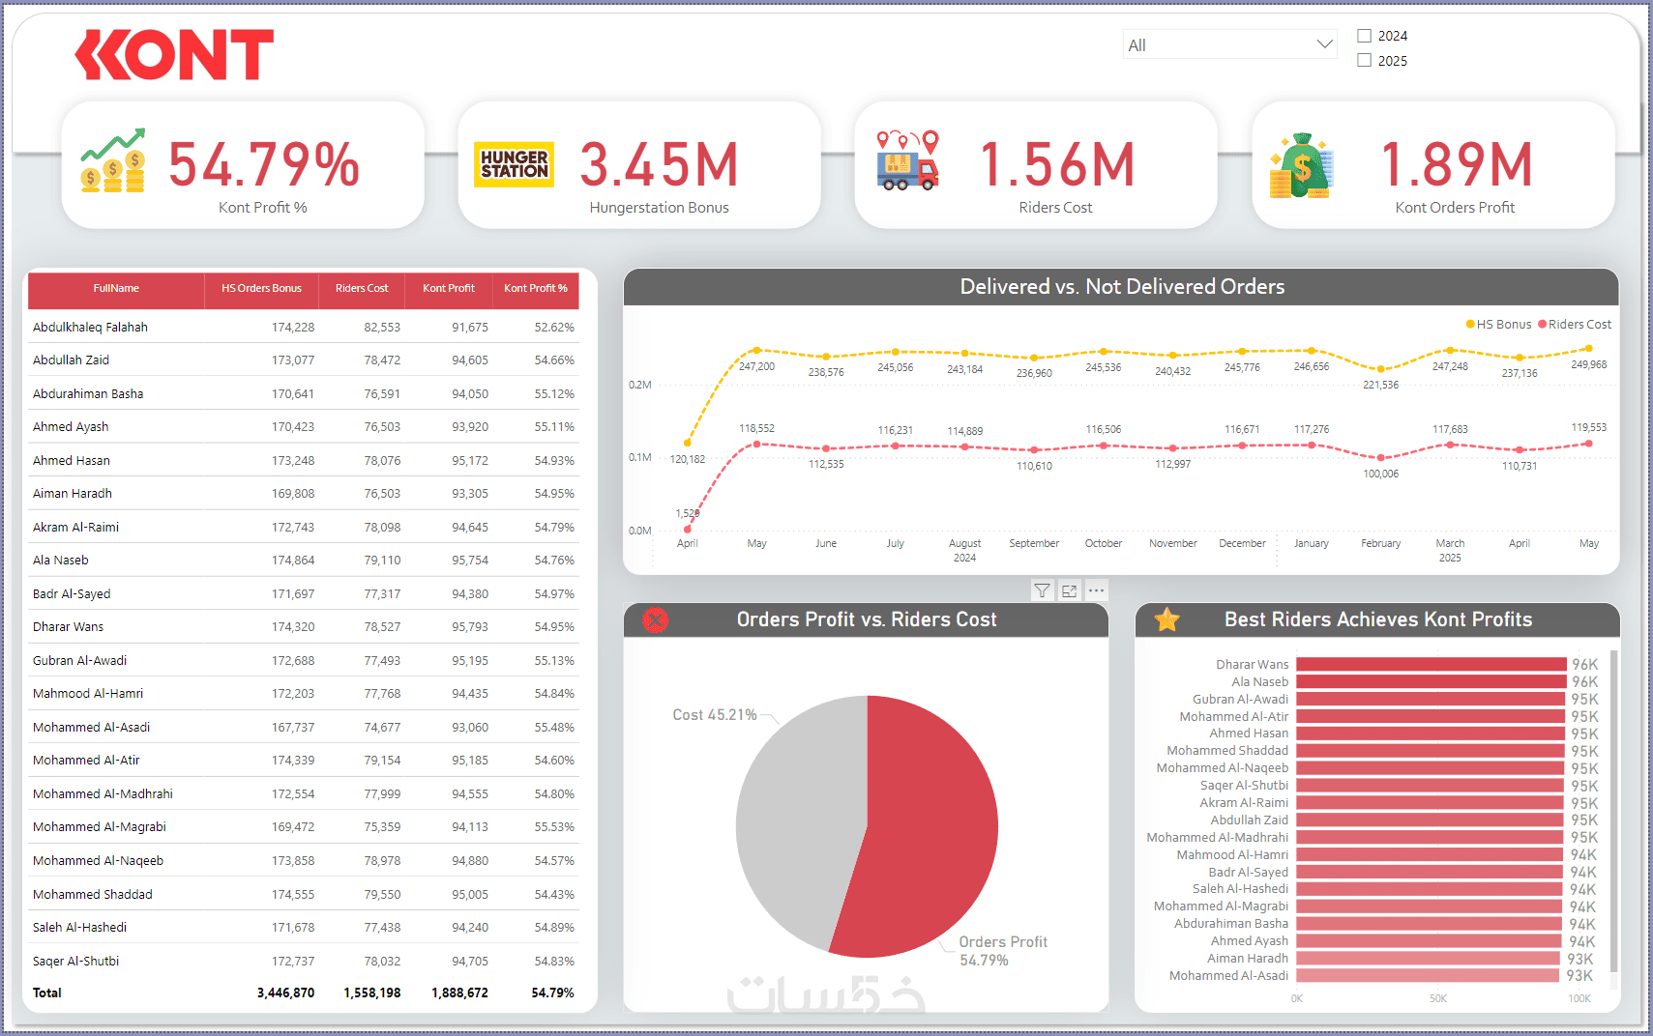Sort by the Riders Cost table column header
1653x1036 pixels.
[x=362, y=288]
